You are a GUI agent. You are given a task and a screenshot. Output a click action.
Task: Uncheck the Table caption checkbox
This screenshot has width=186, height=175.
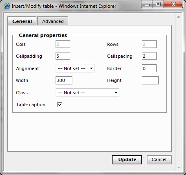(x=60, y=105)
